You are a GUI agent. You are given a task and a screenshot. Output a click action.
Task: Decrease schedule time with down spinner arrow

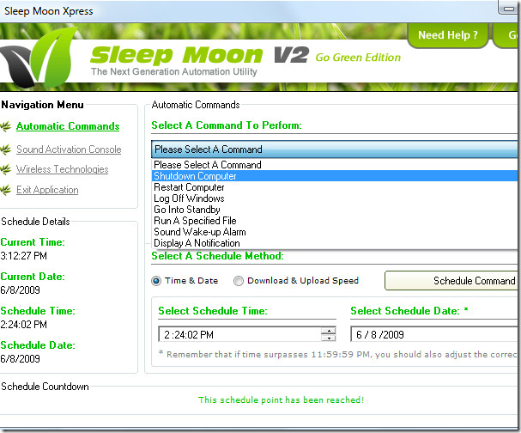(329, 338)
